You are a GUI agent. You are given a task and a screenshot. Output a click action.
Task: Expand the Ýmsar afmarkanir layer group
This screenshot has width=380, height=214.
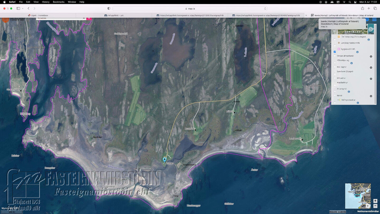371,57
